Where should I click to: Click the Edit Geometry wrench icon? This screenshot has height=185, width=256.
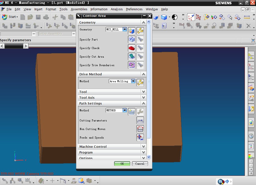click(140, 31)
